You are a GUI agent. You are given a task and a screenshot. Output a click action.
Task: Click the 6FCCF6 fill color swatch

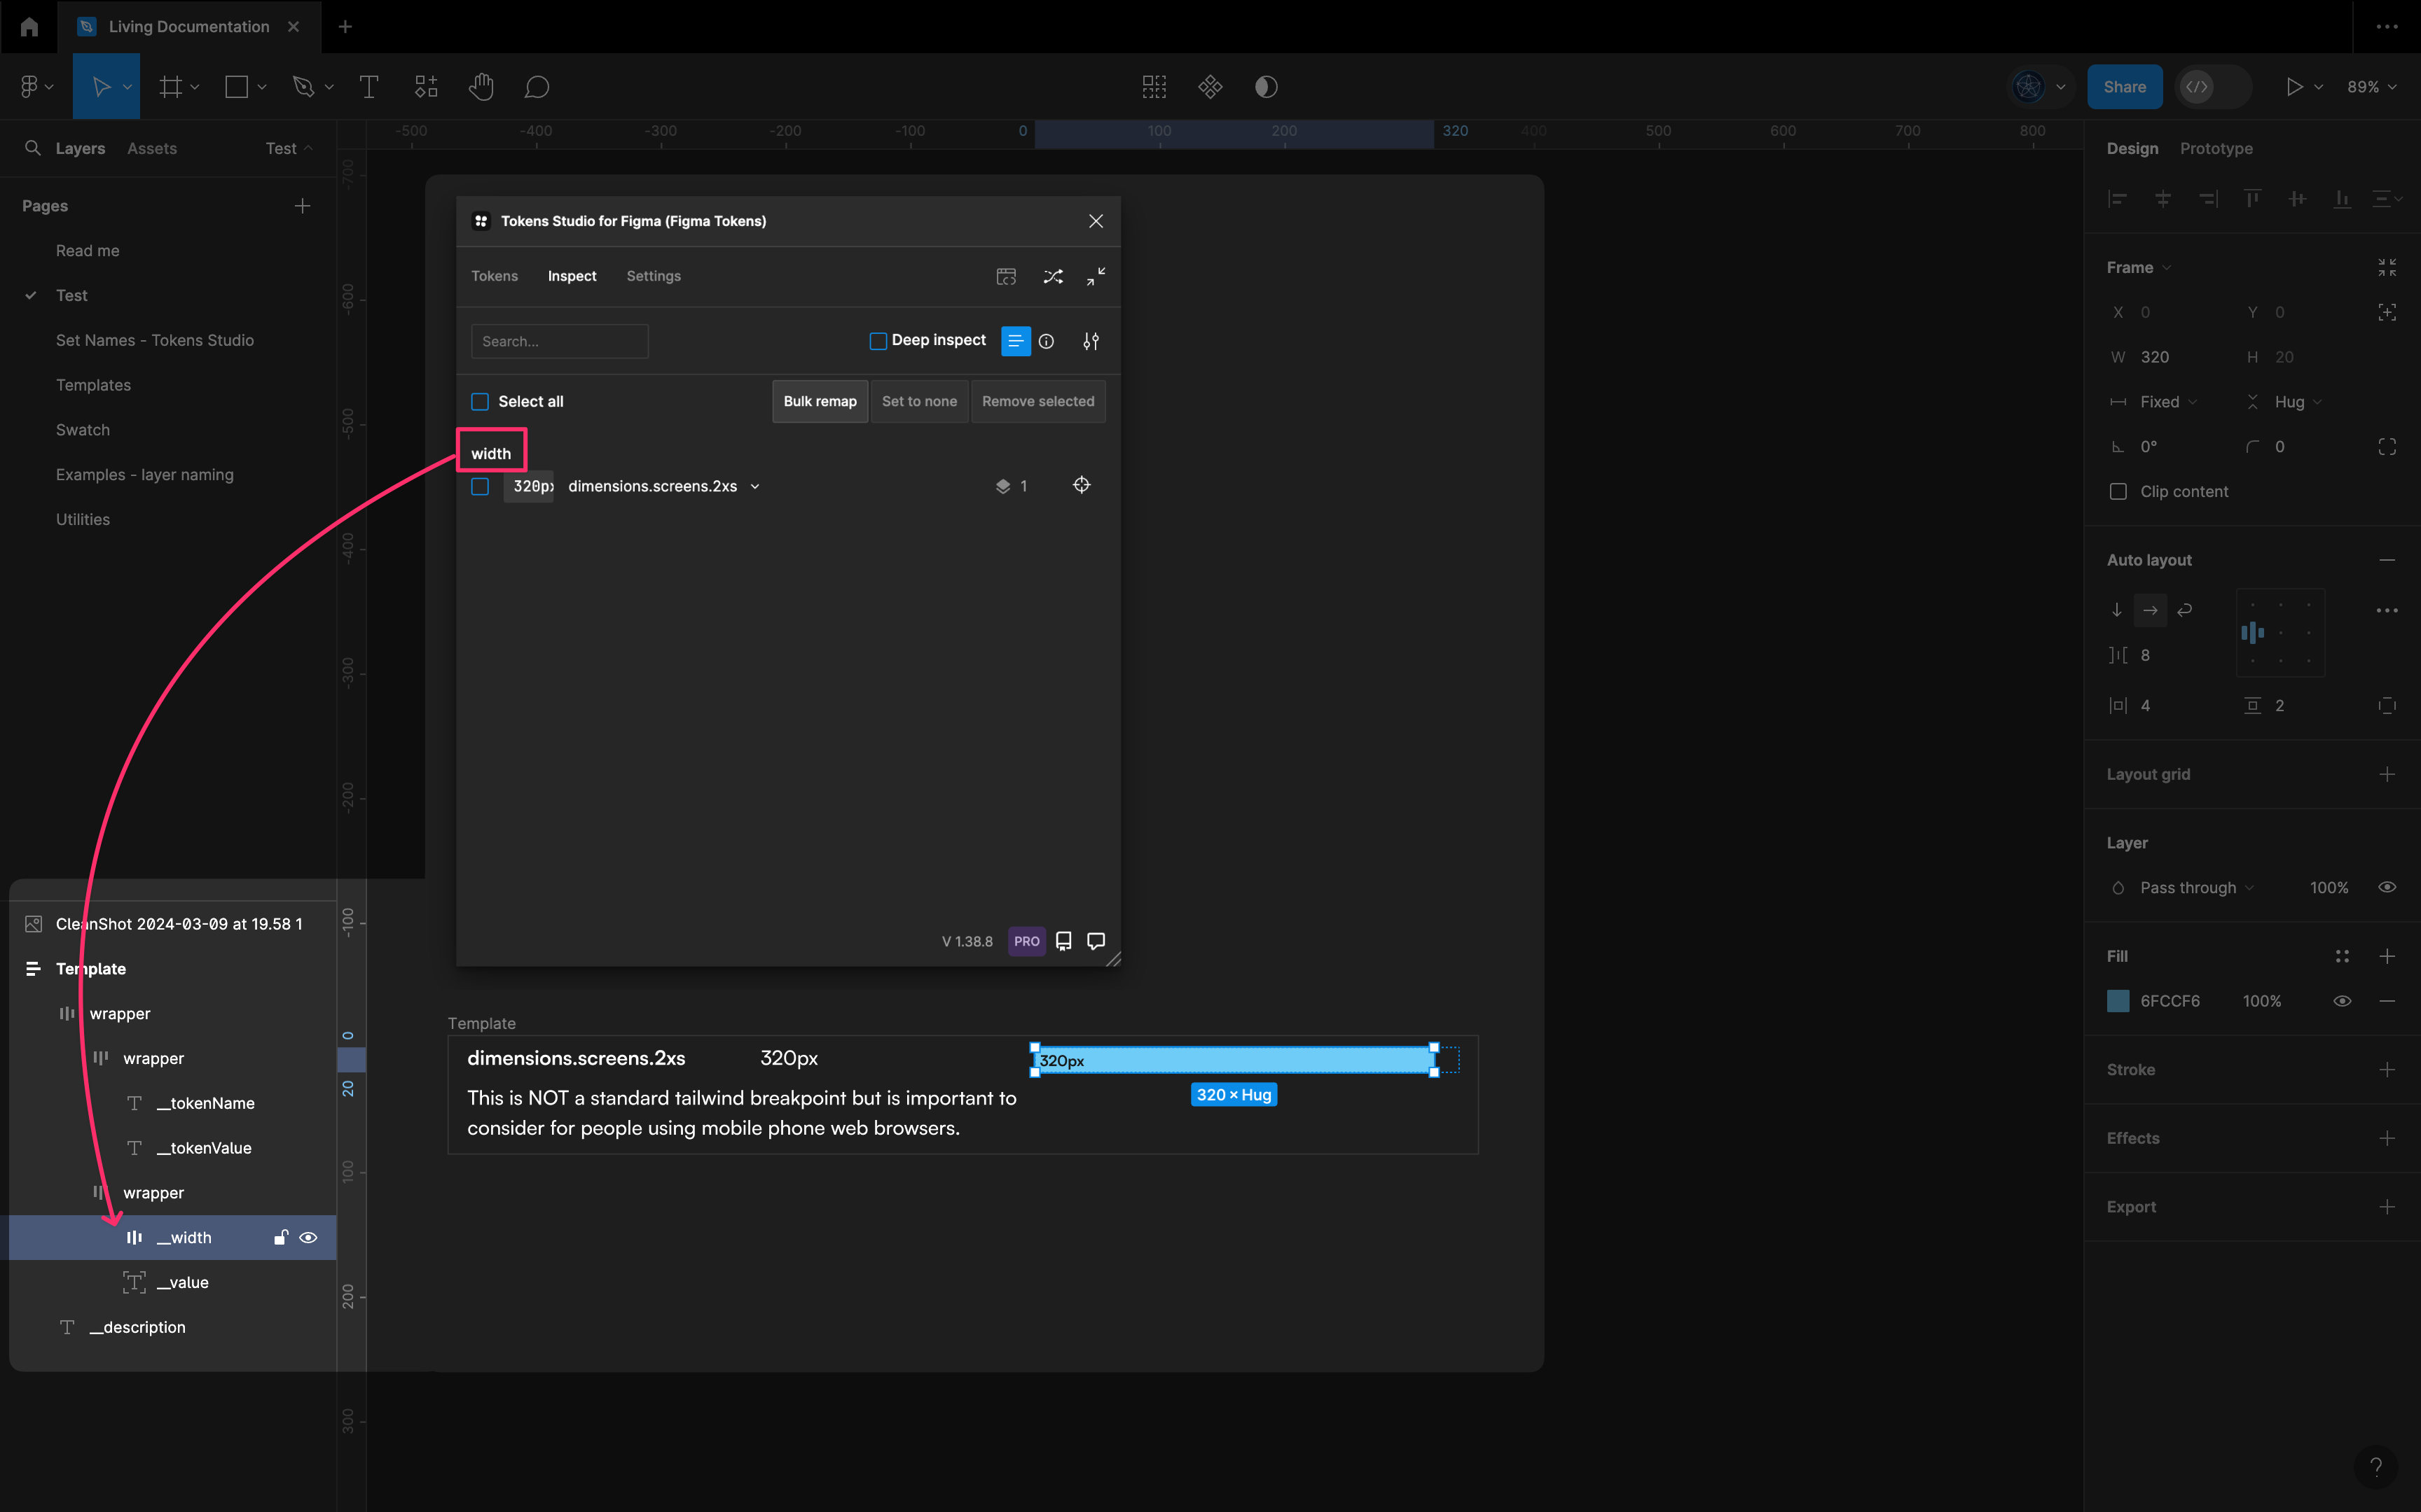[x=2118, y=1001]
